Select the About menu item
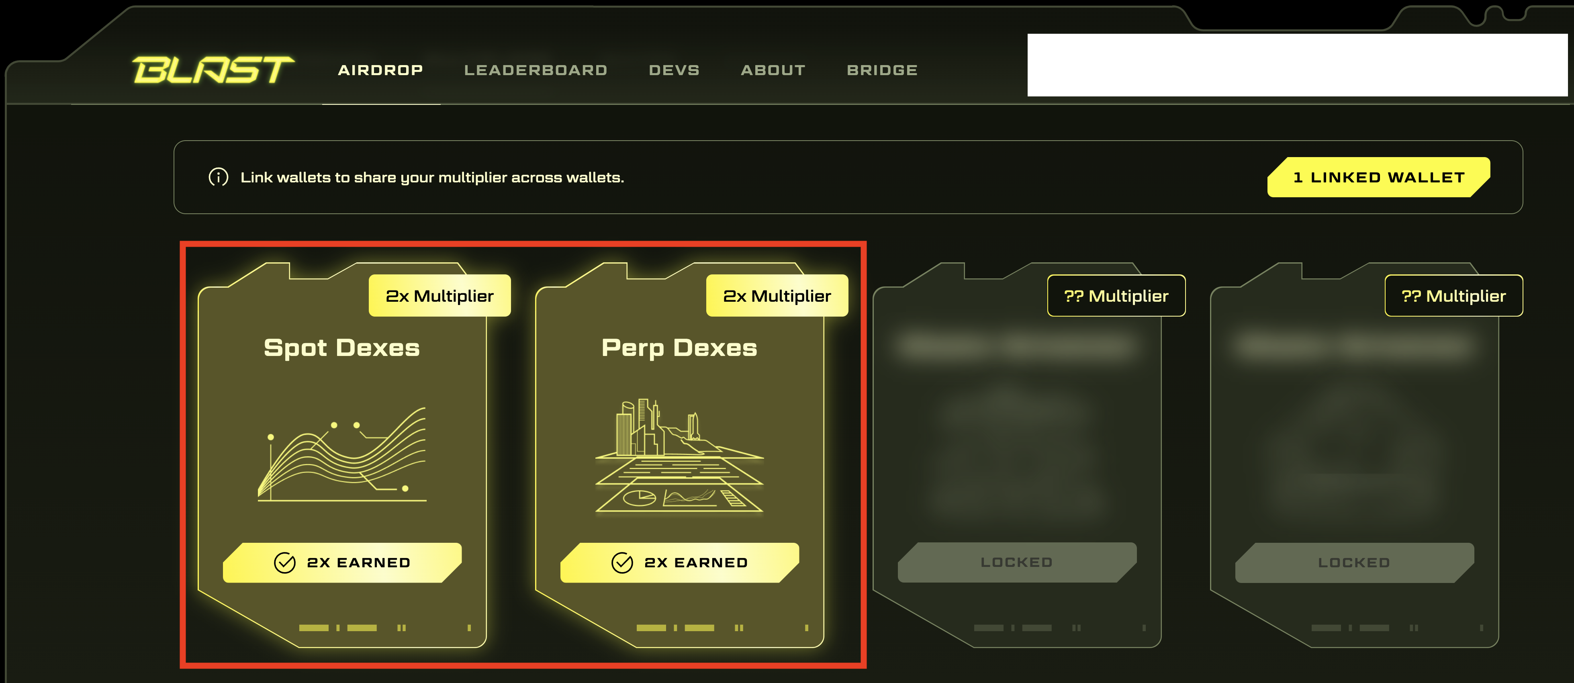The width and height of the screenshot is (1574, 683). pos(773,70)
